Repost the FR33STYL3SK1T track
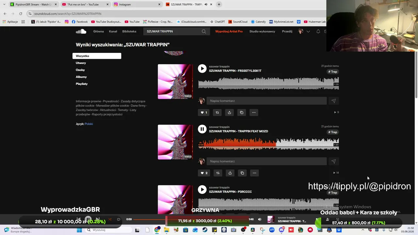 [x=217, y=113]
